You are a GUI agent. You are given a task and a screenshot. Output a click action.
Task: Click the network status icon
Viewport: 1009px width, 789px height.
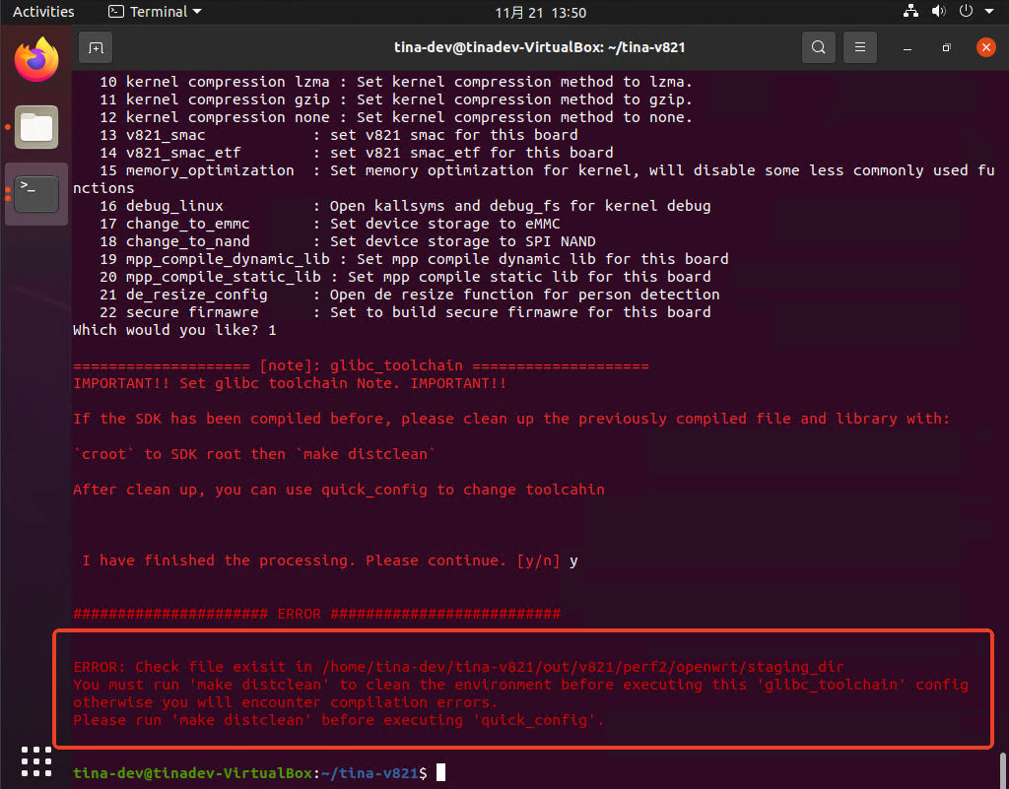pos(910,12)
